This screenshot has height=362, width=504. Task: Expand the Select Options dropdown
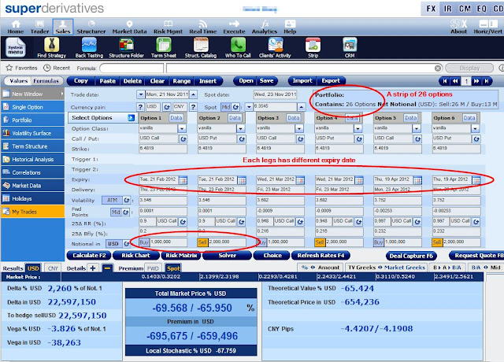(132, 117)
